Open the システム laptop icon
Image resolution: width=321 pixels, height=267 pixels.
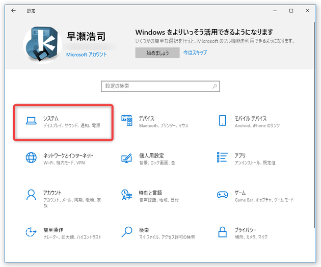click(x=31, y=121)
